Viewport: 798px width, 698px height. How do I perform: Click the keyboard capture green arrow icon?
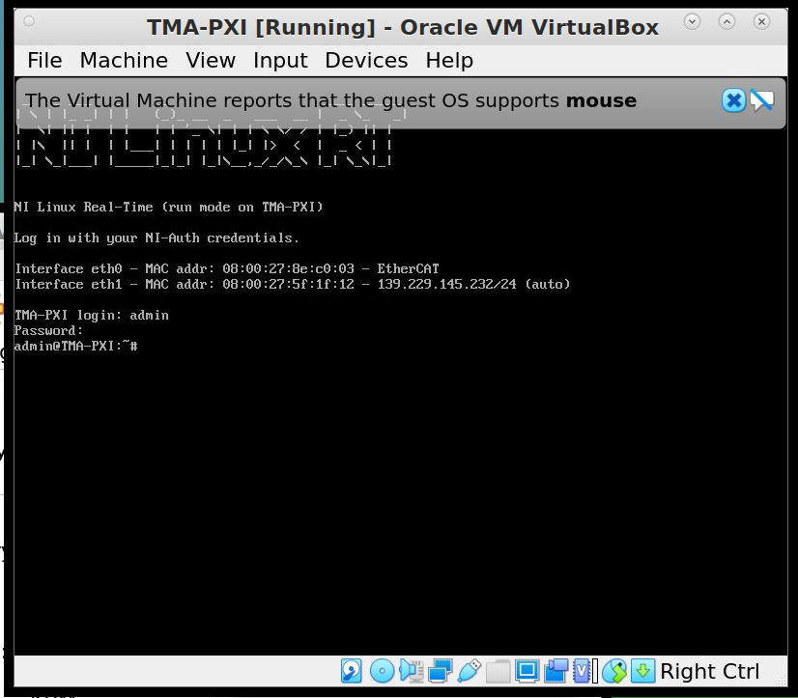coord(642,671)
